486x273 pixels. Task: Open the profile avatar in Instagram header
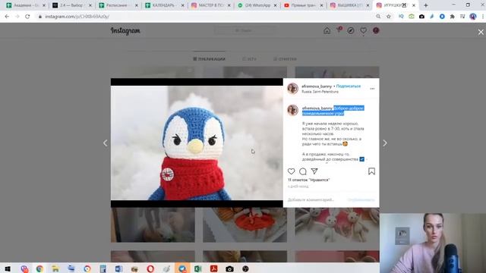(376, 30)
